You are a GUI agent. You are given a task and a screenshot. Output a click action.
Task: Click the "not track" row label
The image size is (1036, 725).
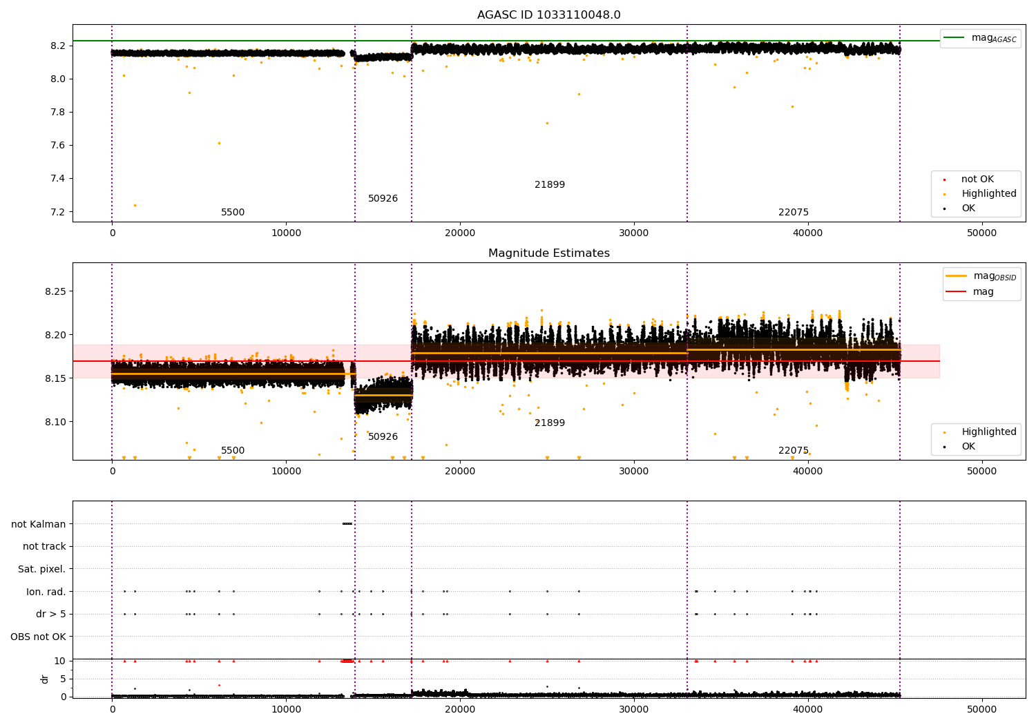tap(44, 546)
